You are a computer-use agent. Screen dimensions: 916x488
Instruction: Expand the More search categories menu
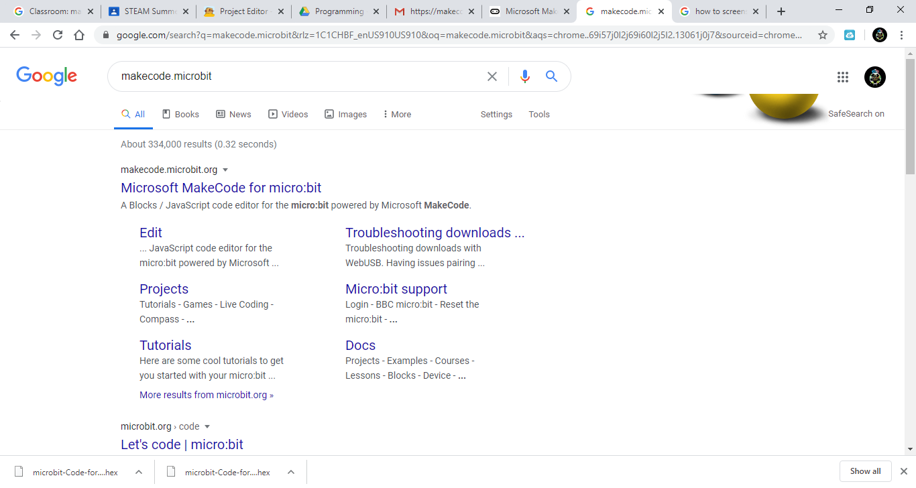(x=397, y=115)
